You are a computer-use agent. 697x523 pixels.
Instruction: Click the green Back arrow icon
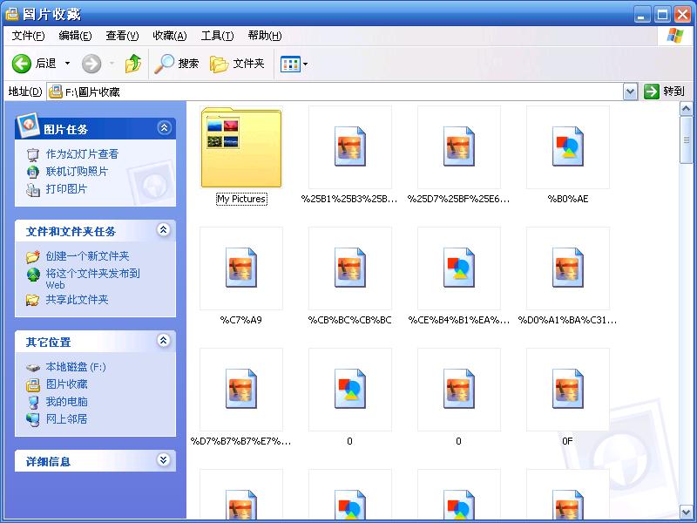click(x=21, y=64)
